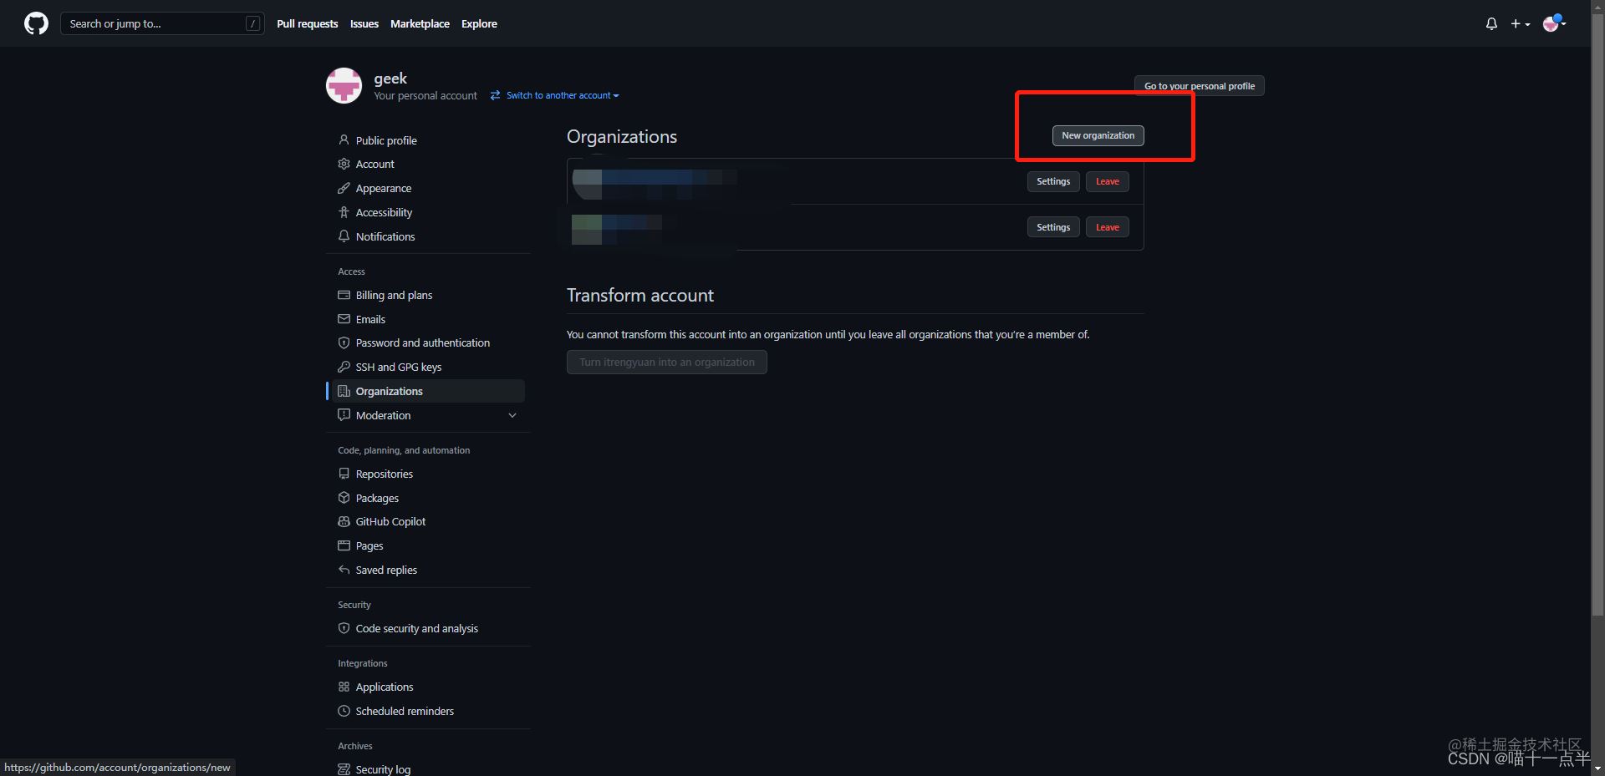Click the geek username heading
The image size is (1605, 776).
[390, 78]
